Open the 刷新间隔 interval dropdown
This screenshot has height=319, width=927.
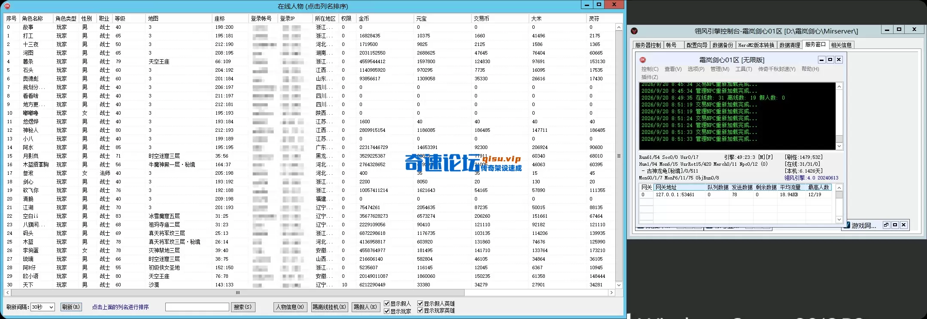click(43, 307)
